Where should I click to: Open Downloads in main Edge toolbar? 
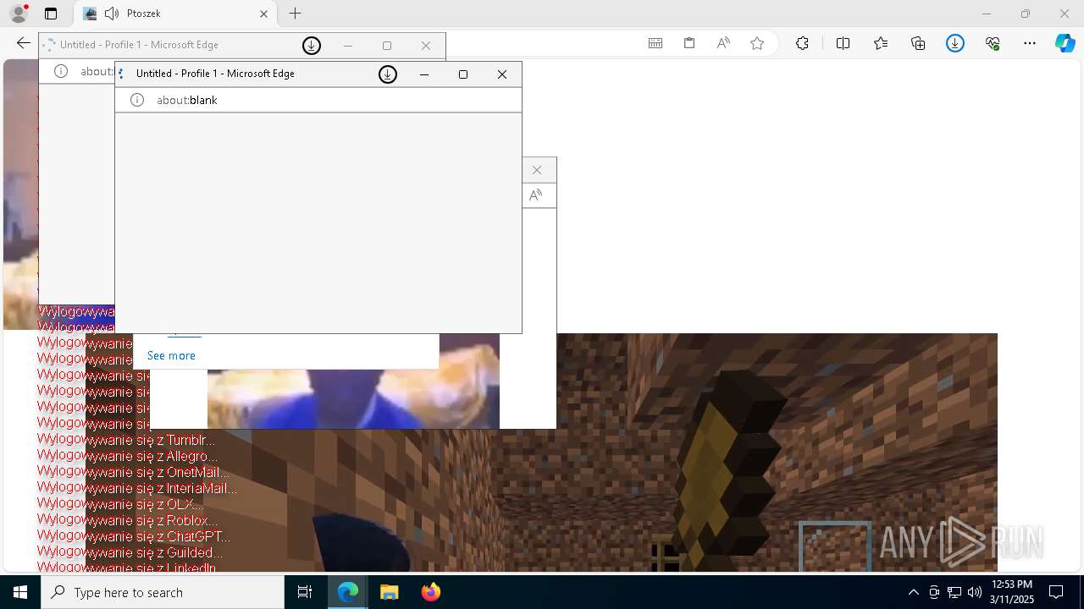pos(955,43)
